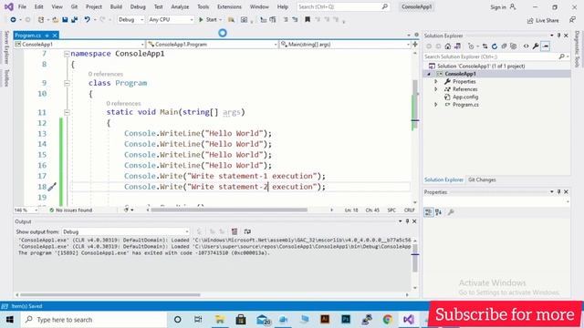584x328 pixels.
Task: Click the Open File folder icon
Action: pos(55,20)
